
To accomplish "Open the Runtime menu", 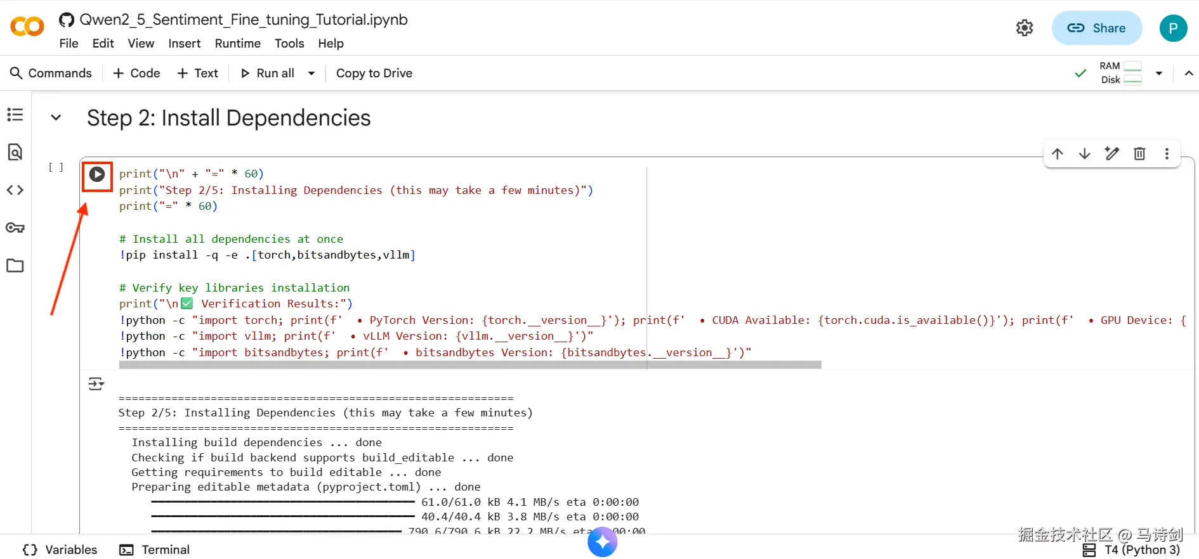I will pyautogui.click(x=237, y=44).
